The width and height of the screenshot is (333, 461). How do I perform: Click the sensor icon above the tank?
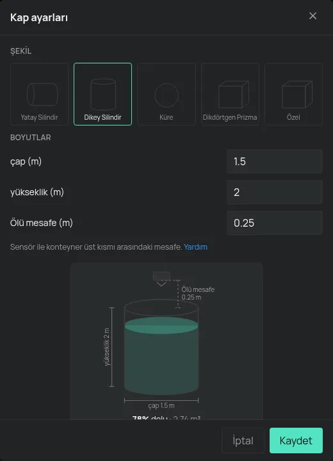click(x=161, y=279)
